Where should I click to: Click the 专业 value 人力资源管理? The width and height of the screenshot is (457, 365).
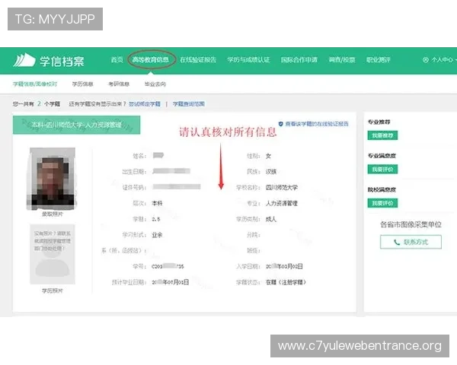click(282, 203)
